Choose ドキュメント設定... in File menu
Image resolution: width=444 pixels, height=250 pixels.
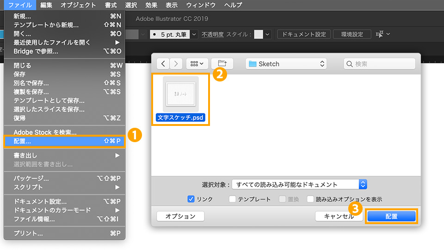[65, 201]
